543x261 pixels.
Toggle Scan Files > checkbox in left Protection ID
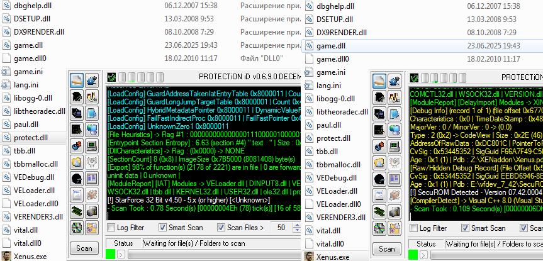coord(221,228)
